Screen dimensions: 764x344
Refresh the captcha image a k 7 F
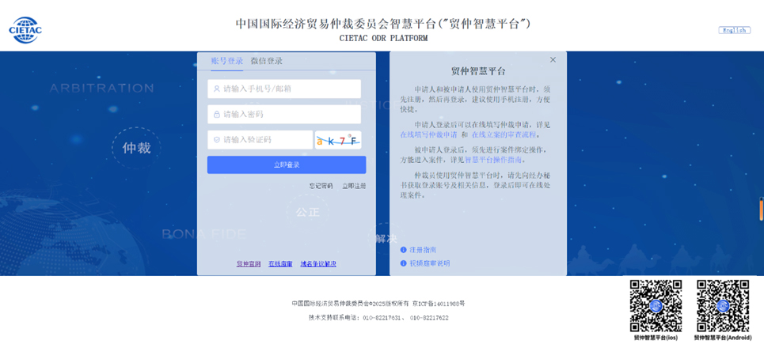pyautogui.click(x=338, y=140)
